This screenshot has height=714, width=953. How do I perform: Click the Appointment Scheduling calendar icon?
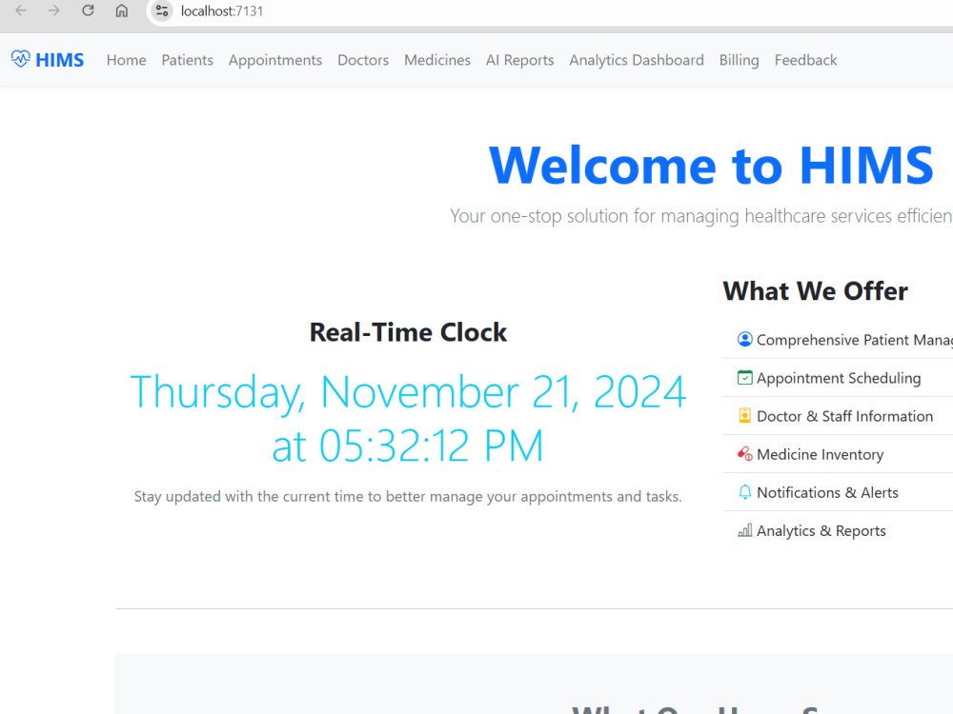744,378
